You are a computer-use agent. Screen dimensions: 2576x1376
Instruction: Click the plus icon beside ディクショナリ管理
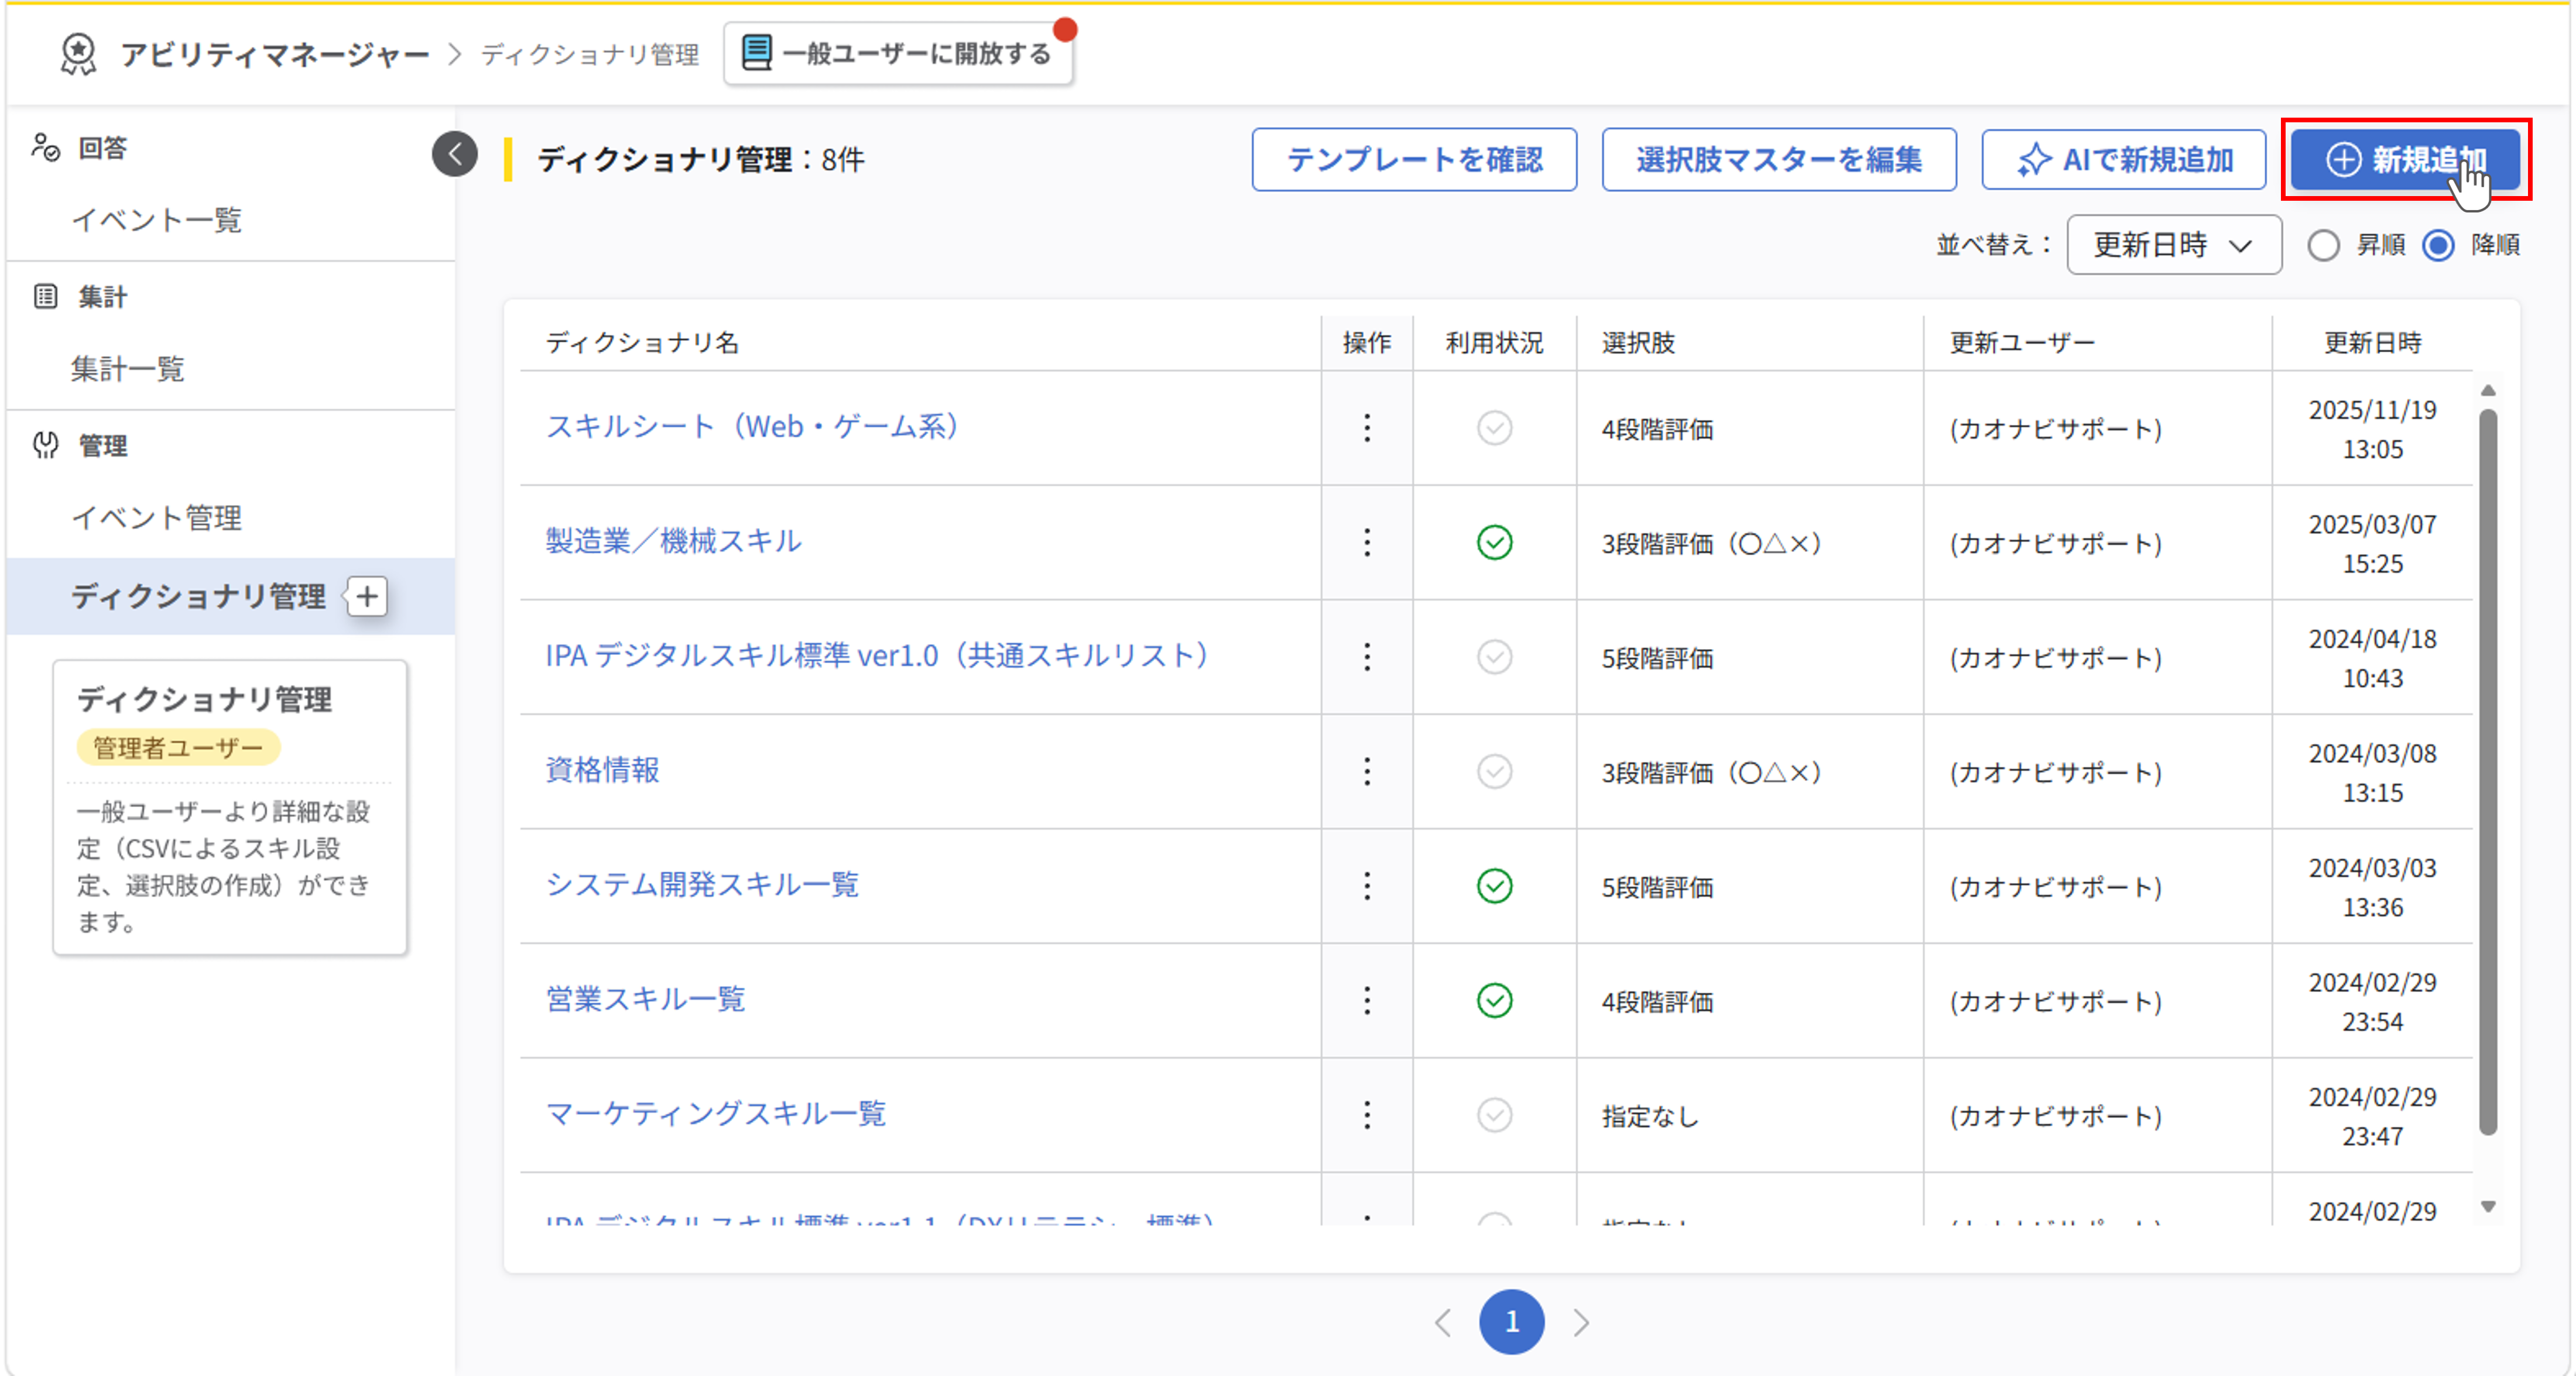pyautogui.click(x=368, y=597)
